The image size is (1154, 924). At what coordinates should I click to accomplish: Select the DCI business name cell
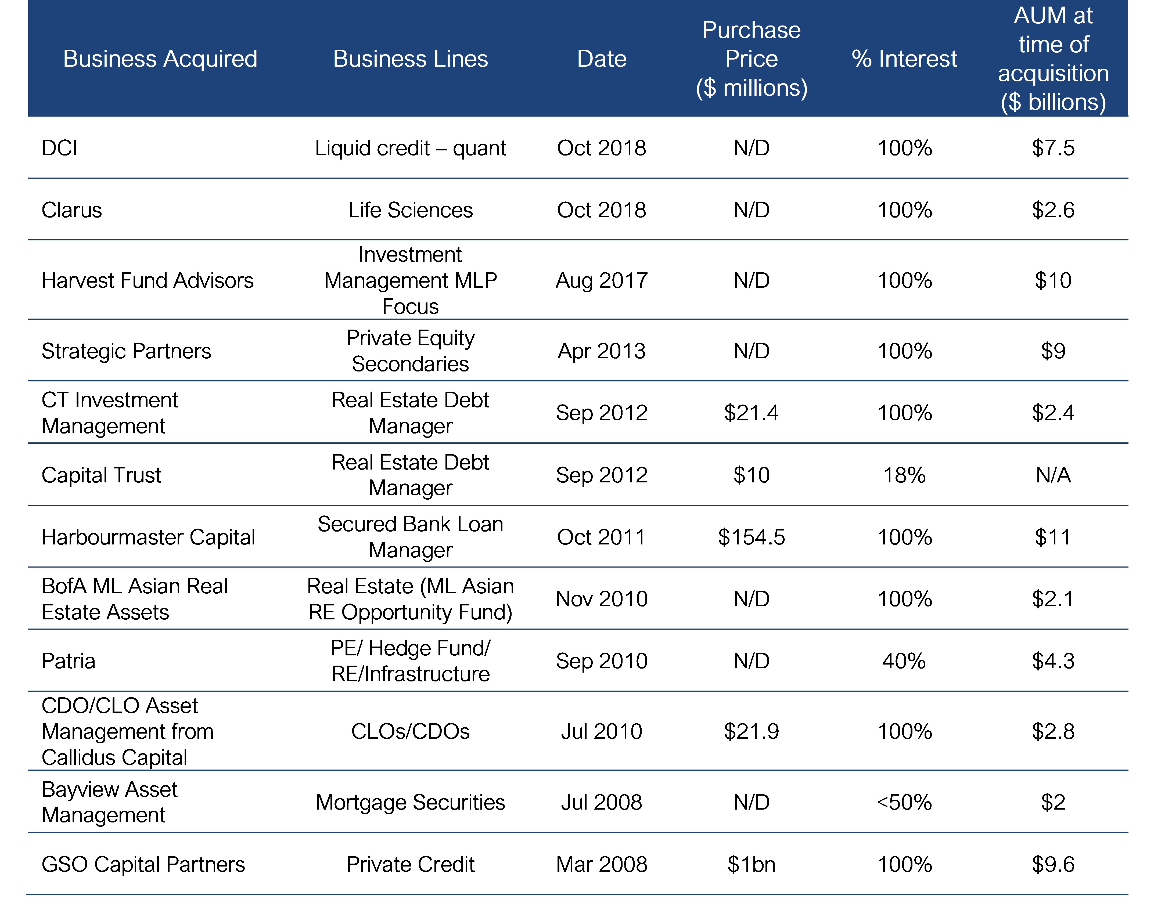pyautogui.click(x=59, y=148)
